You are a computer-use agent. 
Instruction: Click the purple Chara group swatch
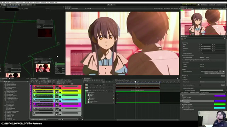[220, 96]
